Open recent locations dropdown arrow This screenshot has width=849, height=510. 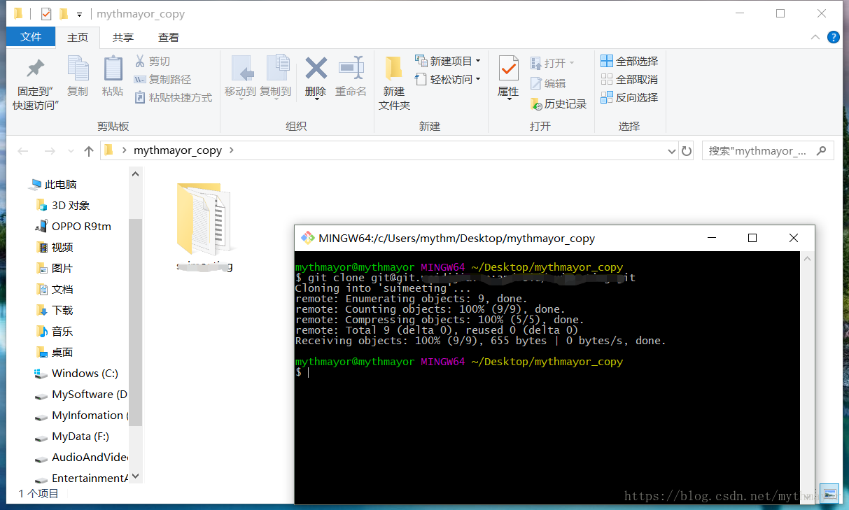click(x=71, y=151)
